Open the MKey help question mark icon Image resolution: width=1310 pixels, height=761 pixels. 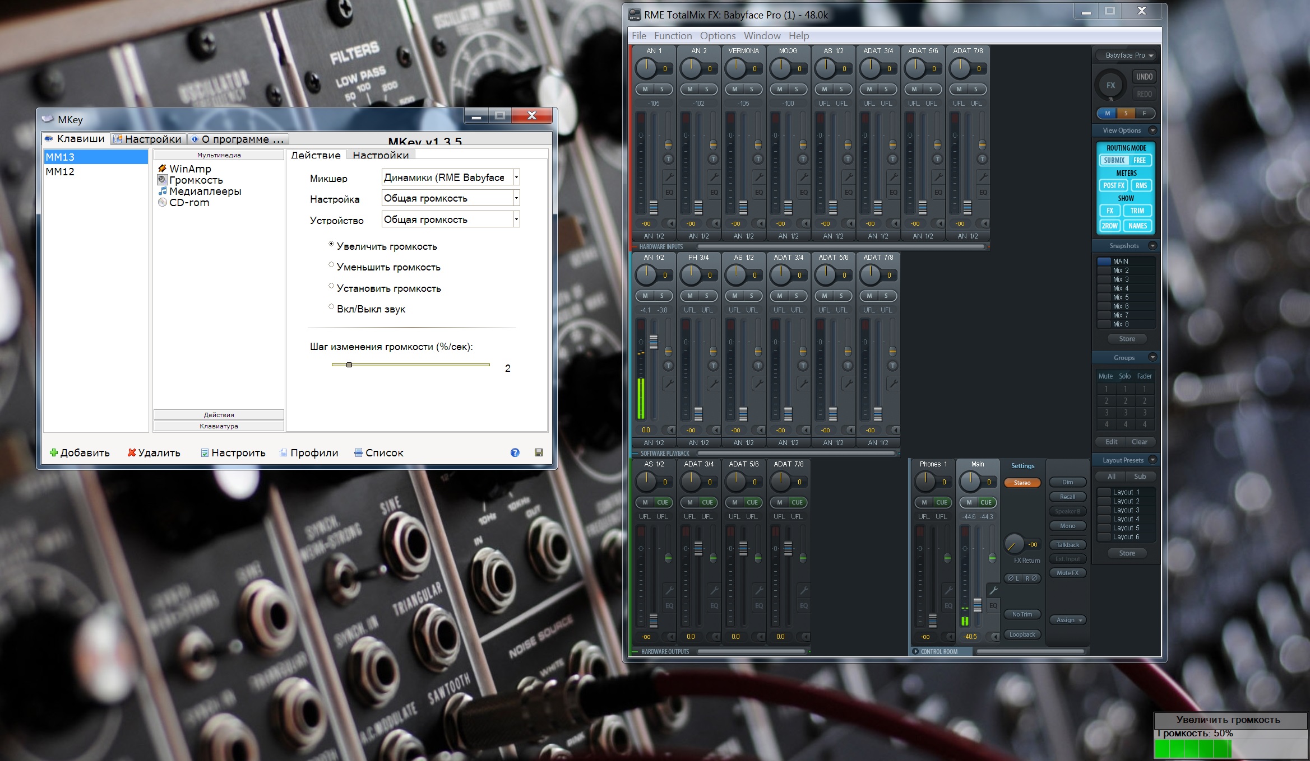pyautogui.click(x=515, y=452)
